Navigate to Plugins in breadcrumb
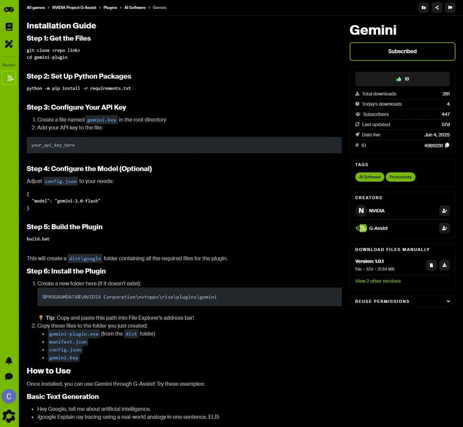The width and height of the screenshot is (463, 427). [x=110, y=8]
